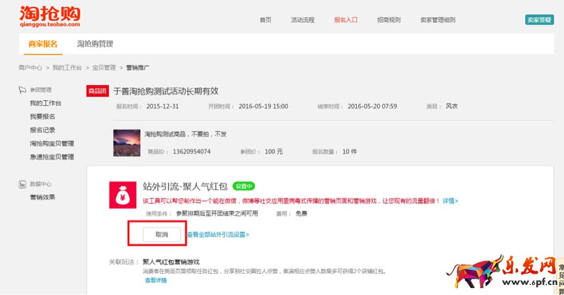Image resolution: width=564 pixels, height=295 pixels.
Task: Switch to the 淘抢购管理 tab
Action: [95, 44]
